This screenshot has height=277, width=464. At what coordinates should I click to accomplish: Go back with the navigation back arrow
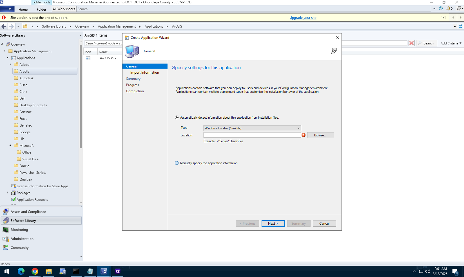(x=4, y=26)
